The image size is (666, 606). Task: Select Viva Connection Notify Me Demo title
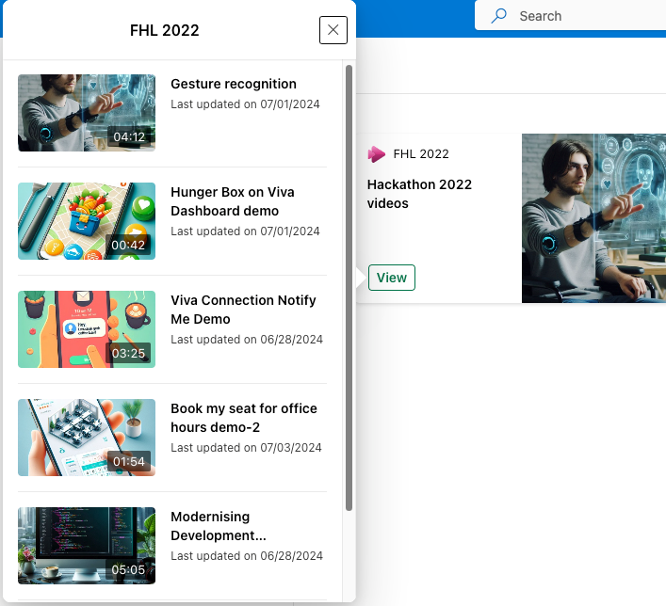(x=243, y=310)
